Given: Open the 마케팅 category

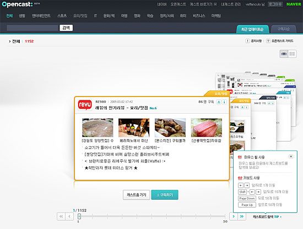Looking at the screenshot, I should tap(216, 16).
